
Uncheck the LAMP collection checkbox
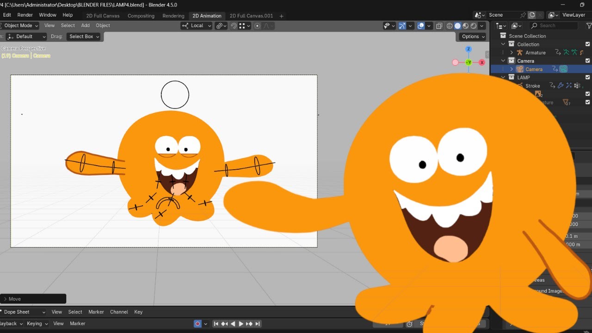pyautogui.click(x=588, y=77)
